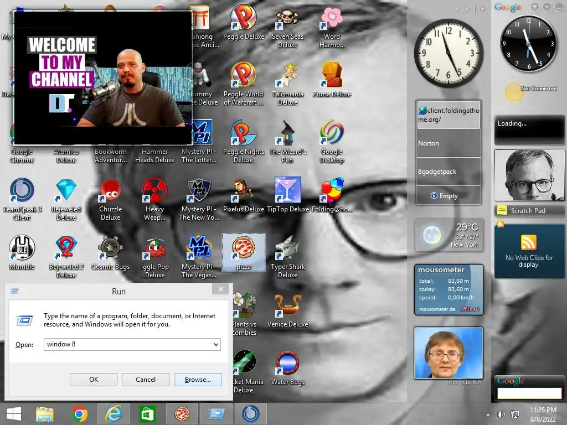Show hidden tray icons arrow
Viewport: 567px width, 425px height.
pyautogui.click(x=488, y=414)
